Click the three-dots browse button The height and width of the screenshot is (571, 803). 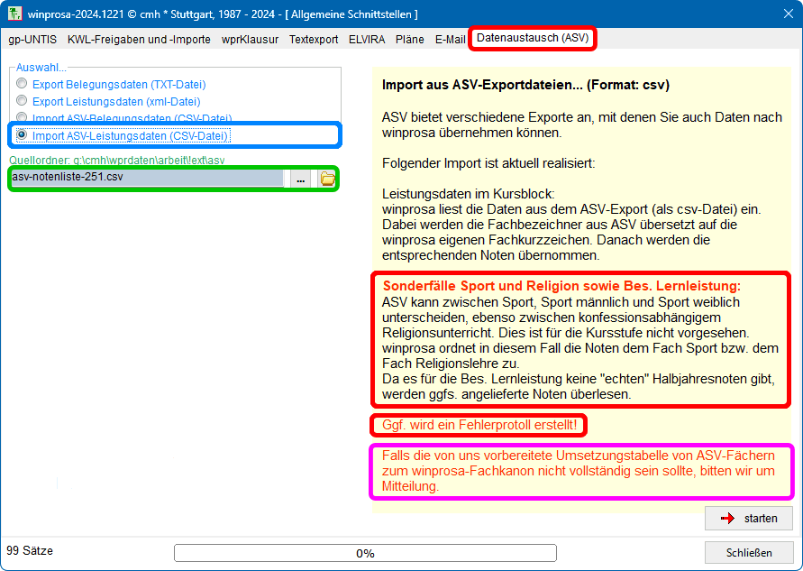tap(300, 179)
